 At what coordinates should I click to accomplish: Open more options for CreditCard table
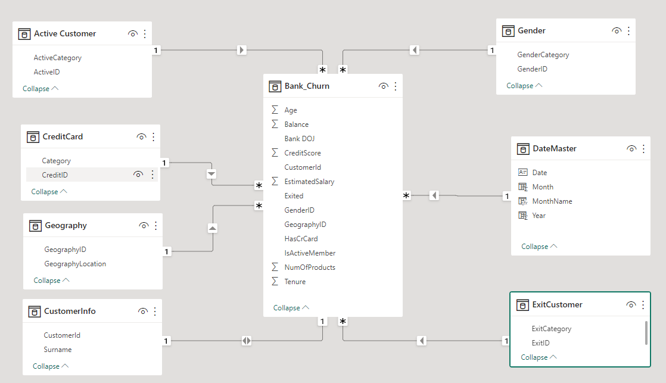[x=153, y=137]
